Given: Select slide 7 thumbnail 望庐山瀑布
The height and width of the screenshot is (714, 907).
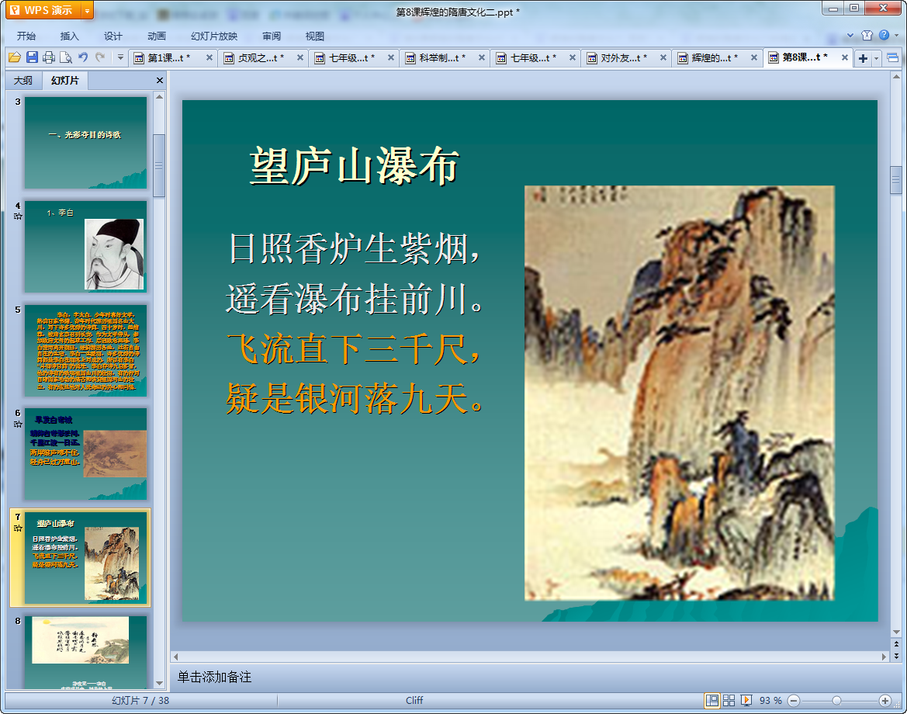Looking at the screenshot, I should (85, 558).
